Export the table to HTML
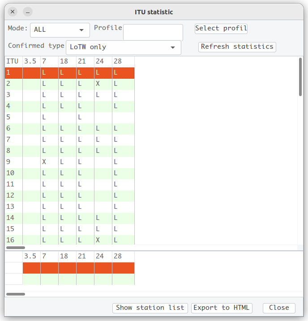The height and width of the screenshot is (321, 308). click(x=222, y=308)
